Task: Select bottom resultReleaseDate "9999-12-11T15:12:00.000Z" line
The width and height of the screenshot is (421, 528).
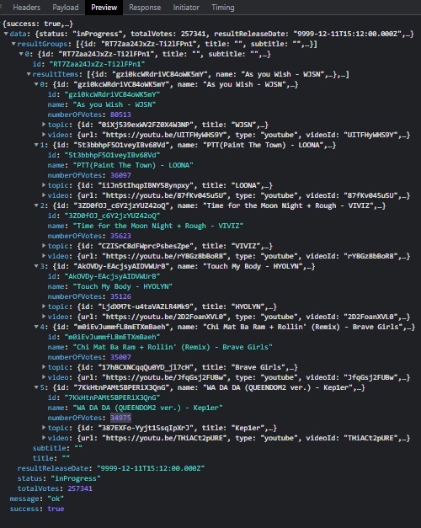Action: click(111, 468)
